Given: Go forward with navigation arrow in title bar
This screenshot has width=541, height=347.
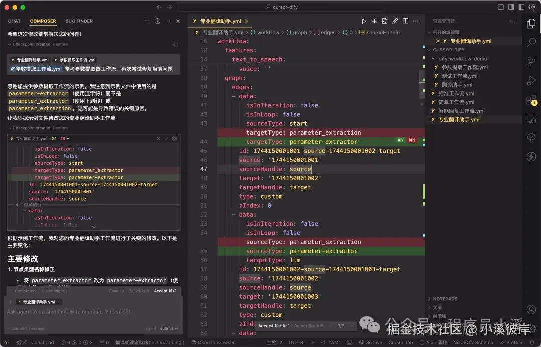Looking at the screenshot, I should click(x=169, y=7).
